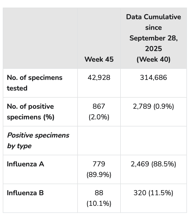Image resolution: width=193 pixels, height=220 pixels.
Task: Select the 'Influenza B' row label
Action: [25, 193]
